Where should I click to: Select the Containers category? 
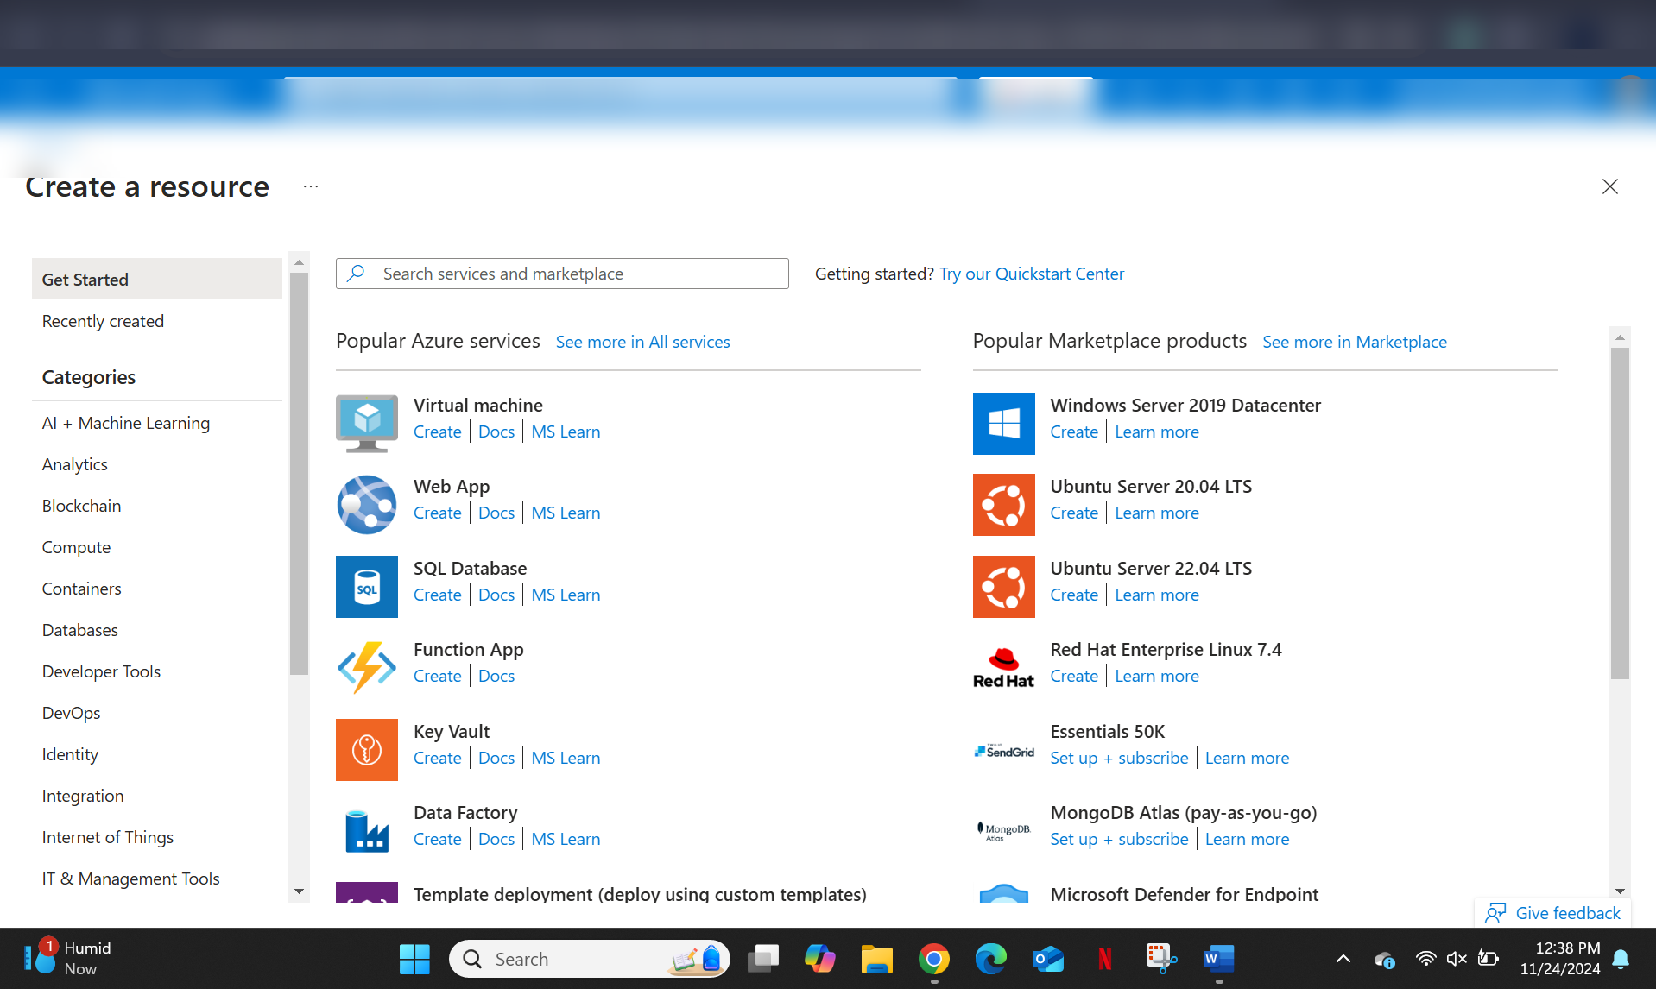pos(81,589)
